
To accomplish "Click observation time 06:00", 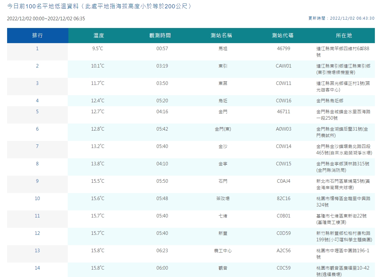I will pyautogui.click(x=162, y=268).
